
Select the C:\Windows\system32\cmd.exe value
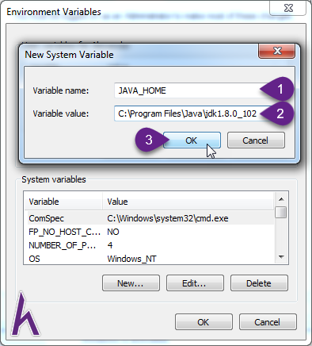(x=168, y=218)
